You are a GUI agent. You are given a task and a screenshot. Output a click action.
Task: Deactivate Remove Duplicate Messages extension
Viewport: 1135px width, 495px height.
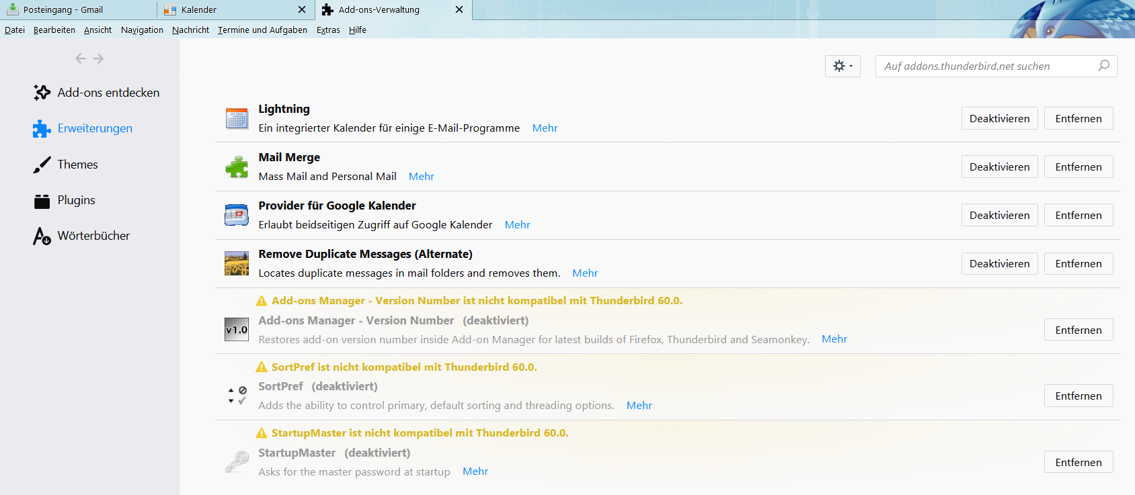point(999,263)
